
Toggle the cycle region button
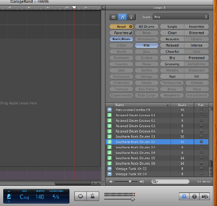coord(80,196)
